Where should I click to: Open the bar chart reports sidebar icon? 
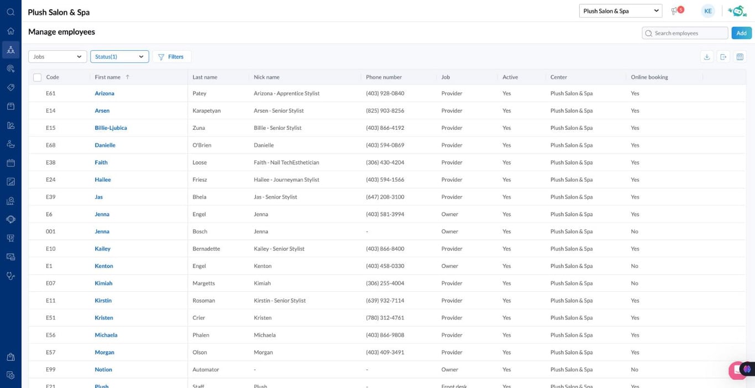point(11,182)
